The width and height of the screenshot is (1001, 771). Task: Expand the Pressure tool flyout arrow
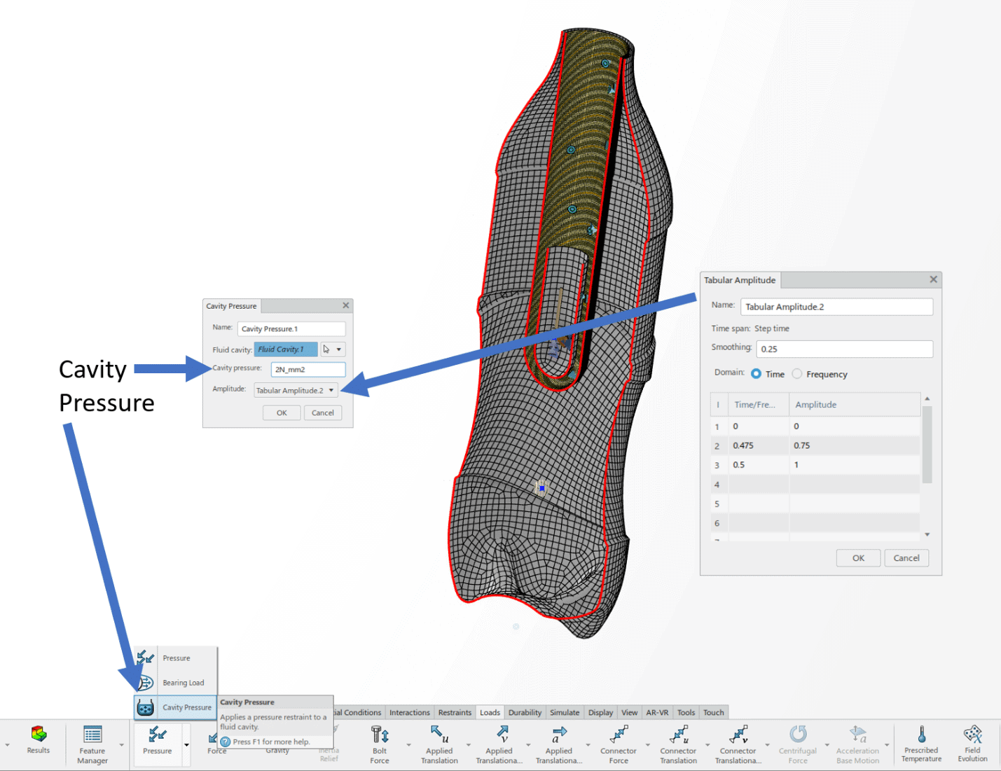click(x=186, y=745)
